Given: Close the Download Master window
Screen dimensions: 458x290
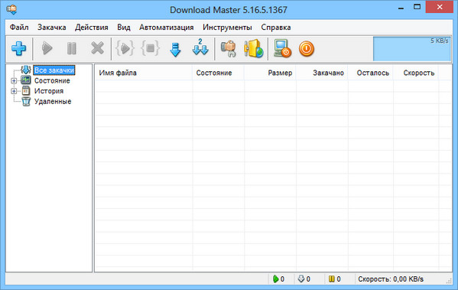Looking at the screenshot, I should click(440, 7).
